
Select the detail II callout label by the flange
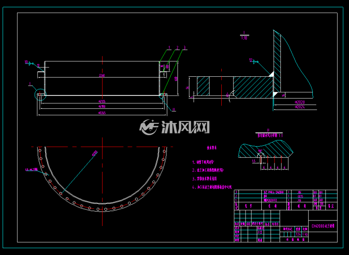click(x=174, y=110)
